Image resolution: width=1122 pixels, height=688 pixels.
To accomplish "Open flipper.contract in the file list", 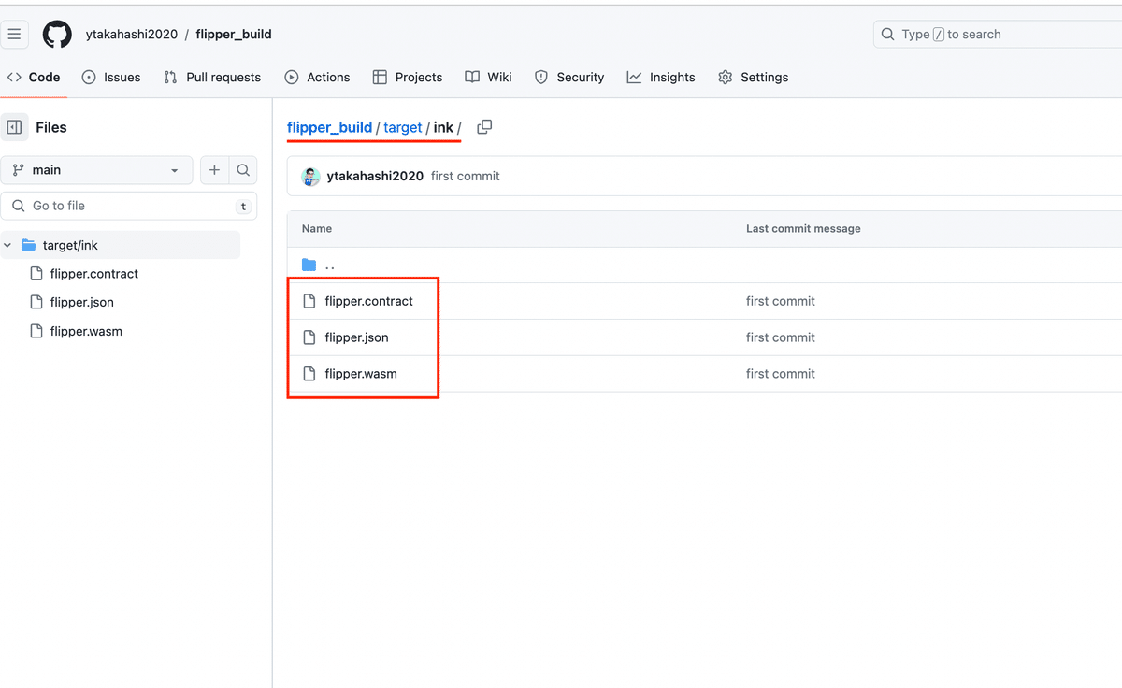I will (369, 301).
